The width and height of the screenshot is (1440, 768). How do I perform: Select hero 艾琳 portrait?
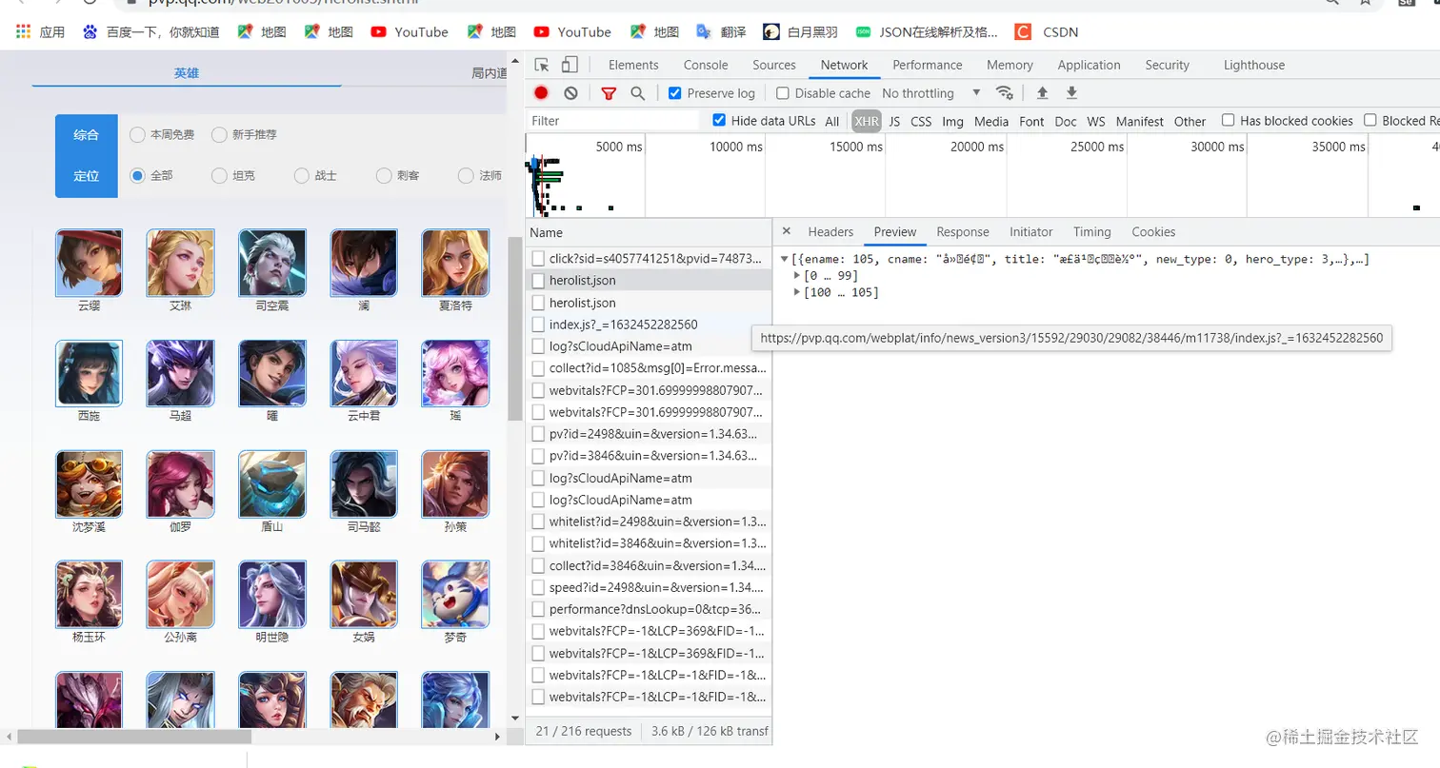tap(180, 263)
